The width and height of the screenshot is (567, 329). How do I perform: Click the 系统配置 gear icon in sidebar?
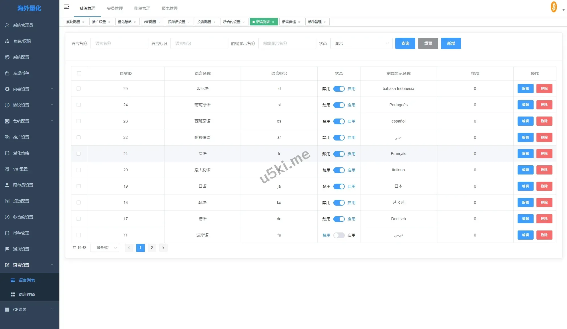coord(7,57)
